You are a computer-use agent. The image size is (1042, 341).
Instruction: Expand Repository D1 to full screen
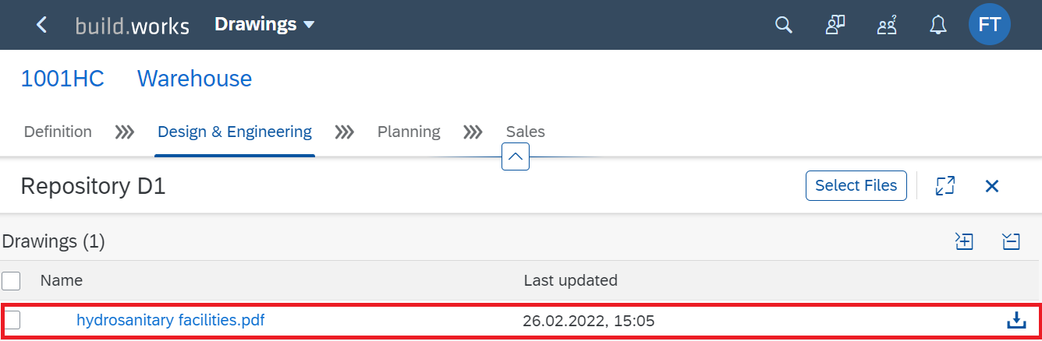(945, 186)
